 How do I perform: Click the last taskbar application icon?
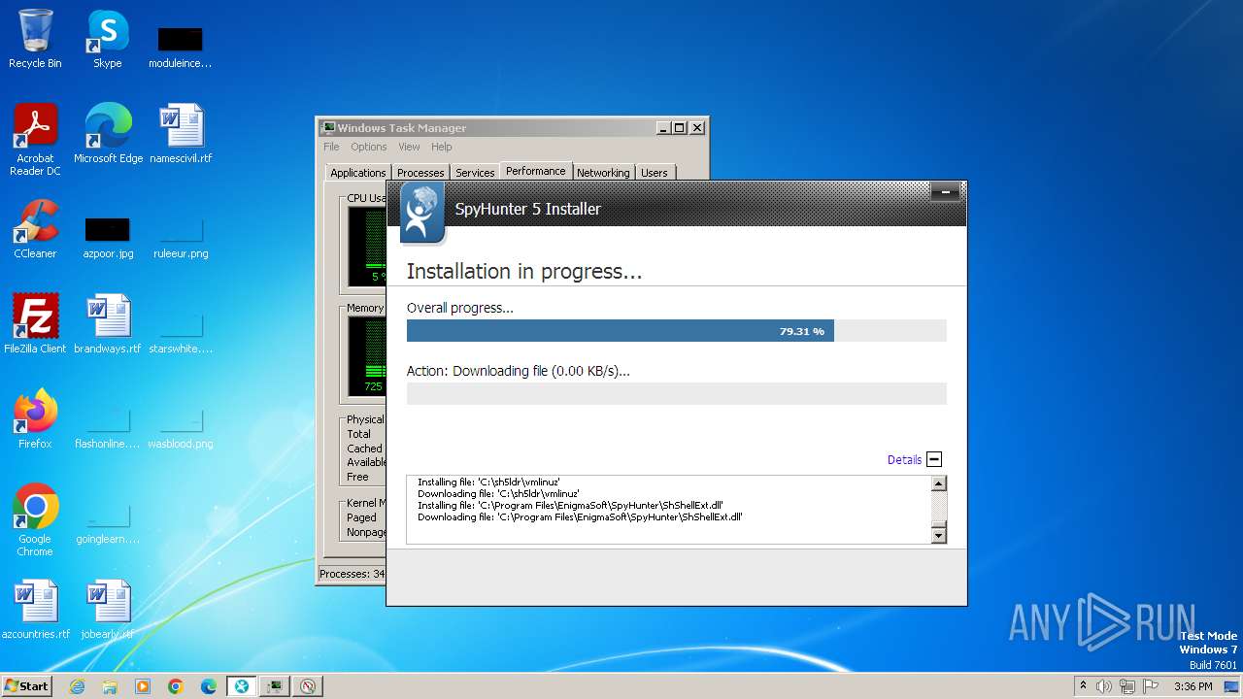(x=308, y=686)
